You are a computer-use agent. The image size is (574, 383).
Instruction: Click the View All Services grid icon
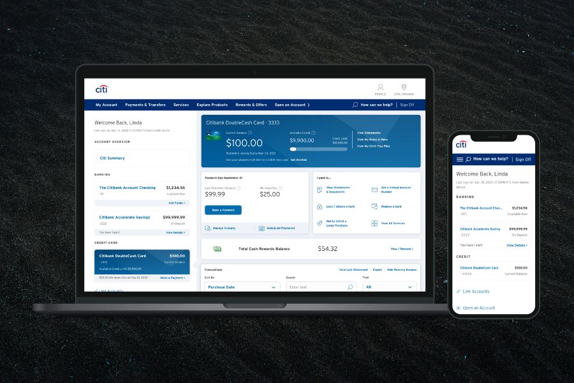pos(374,223)
